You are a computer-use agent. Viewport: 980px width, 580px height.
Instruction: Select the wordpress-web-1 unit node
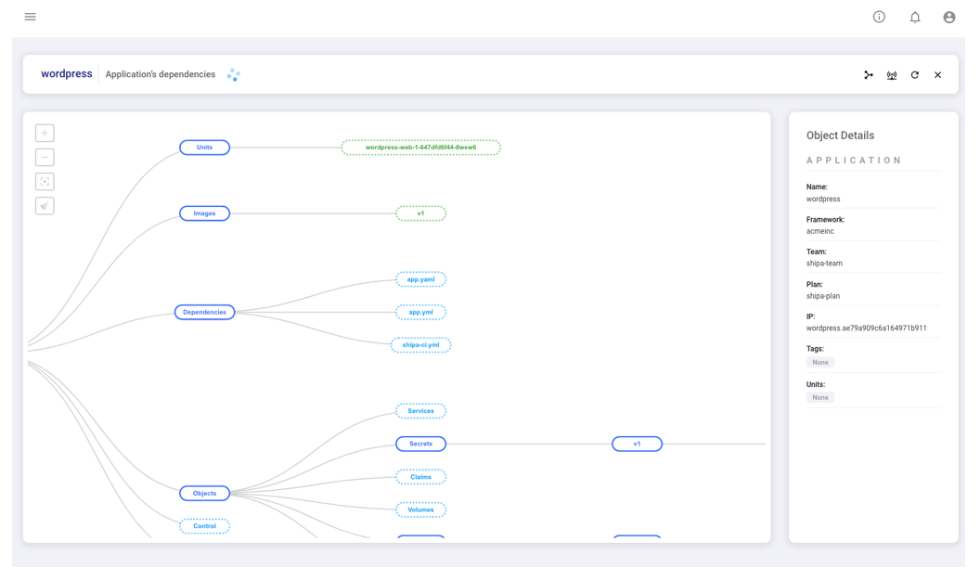pos(420,148)
